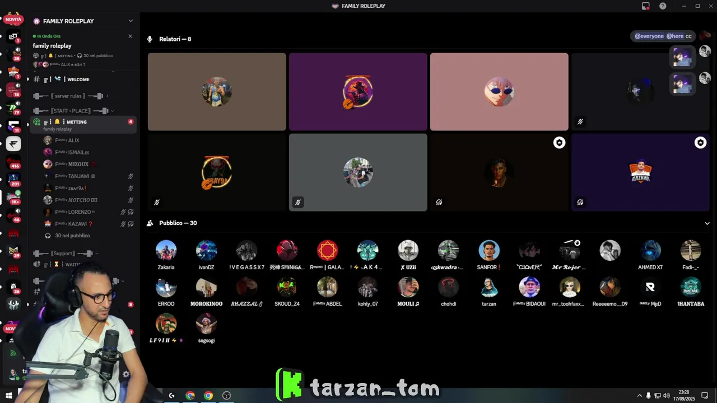This screenshot has height=403, width=717.
Task: Open the WELCOME text channel
Action: (x=78, y=79)
